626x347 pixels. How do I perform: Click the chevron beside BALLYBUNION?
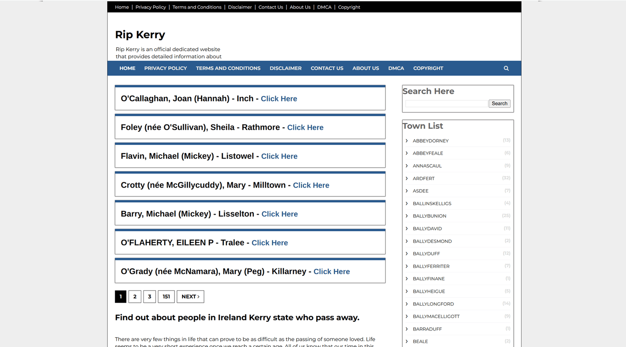[x=407, y=216]
